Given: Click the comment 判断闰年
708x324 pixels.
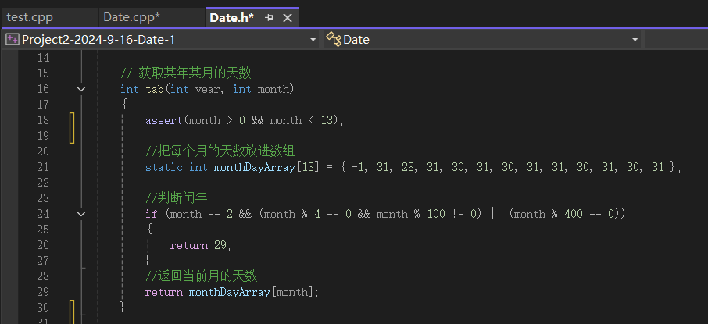Looking at the screenshot, I should (x=176, y=198).
